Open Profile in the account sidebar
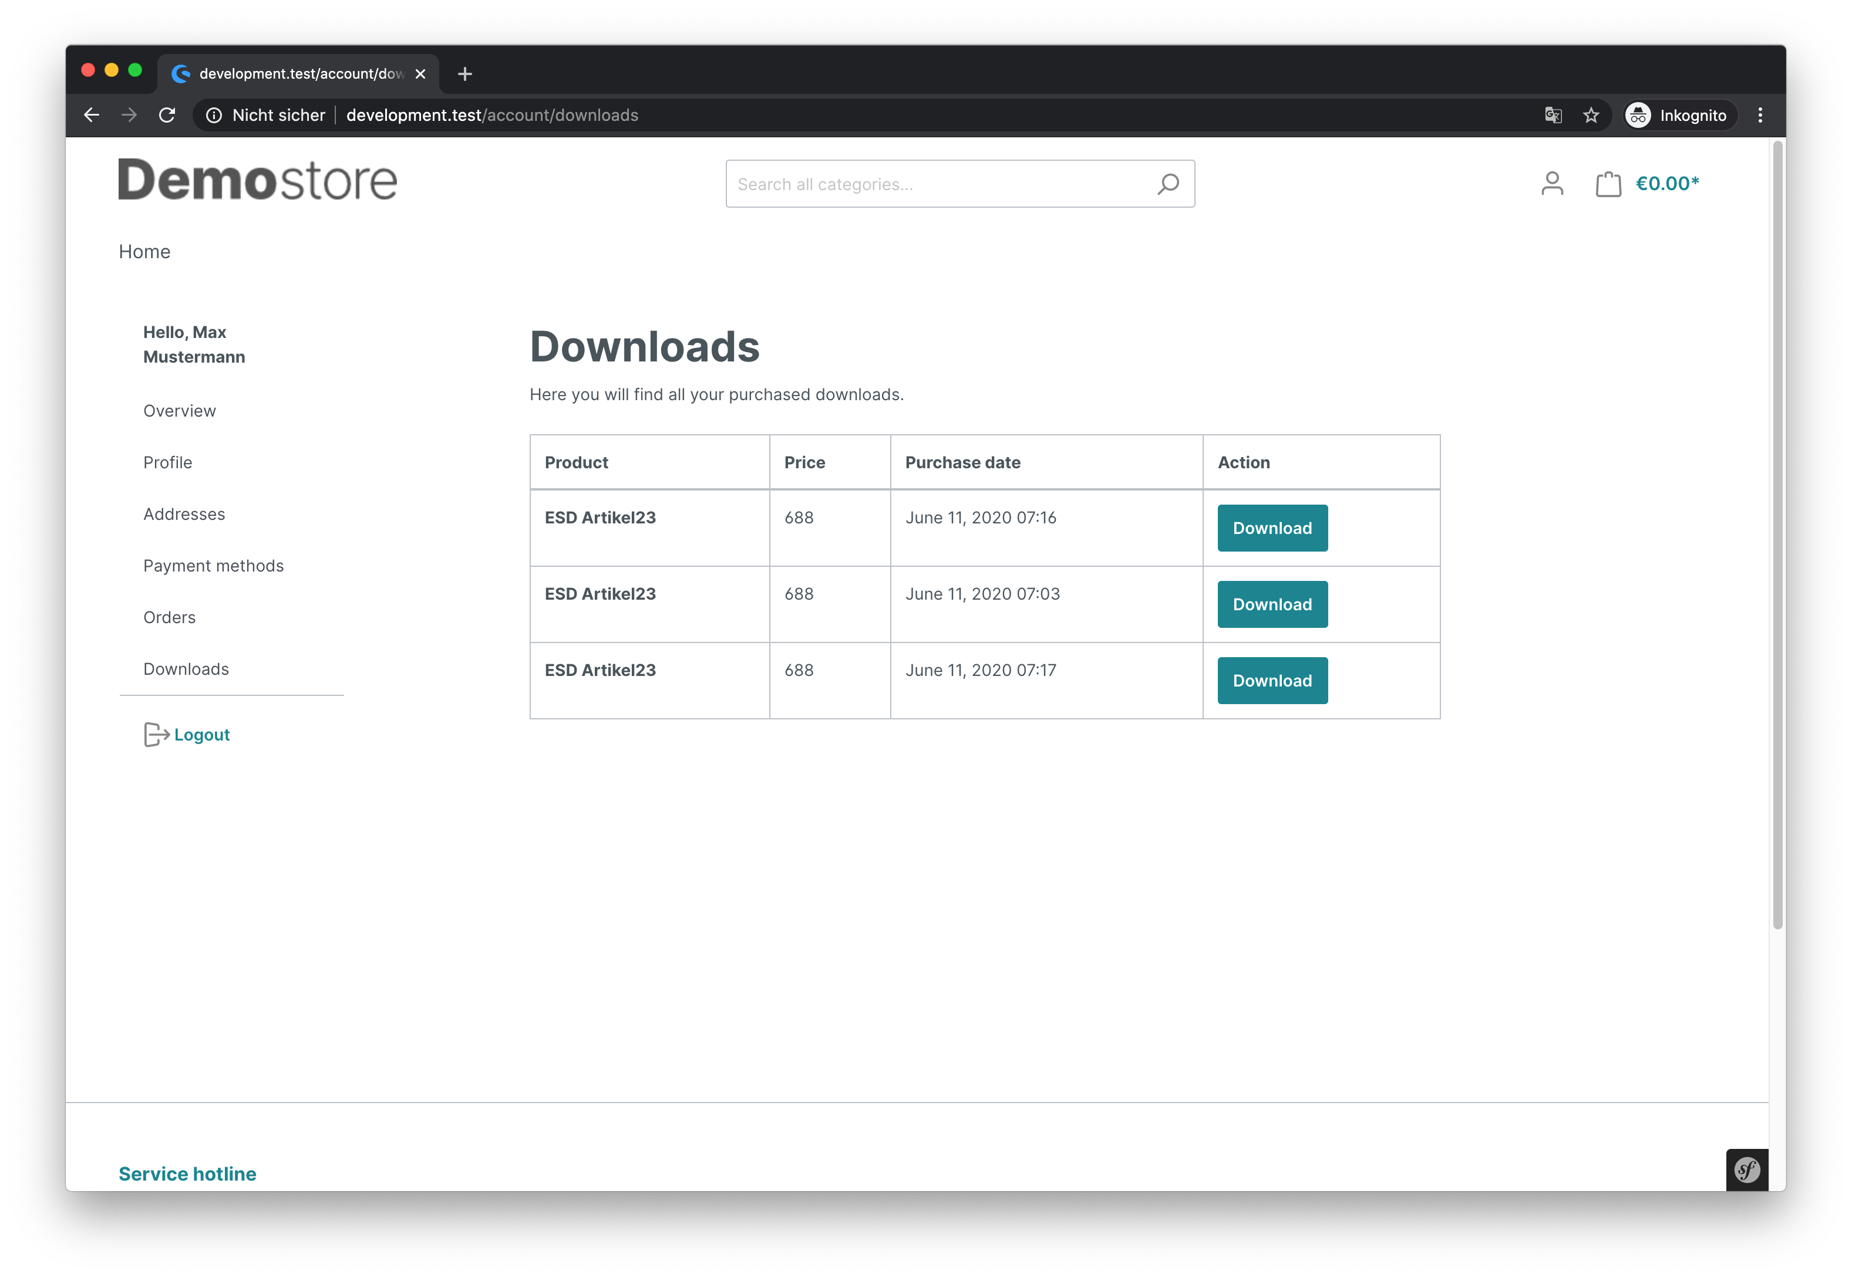Viewport: 1852px width, 1278px height. tap(167, 462)
